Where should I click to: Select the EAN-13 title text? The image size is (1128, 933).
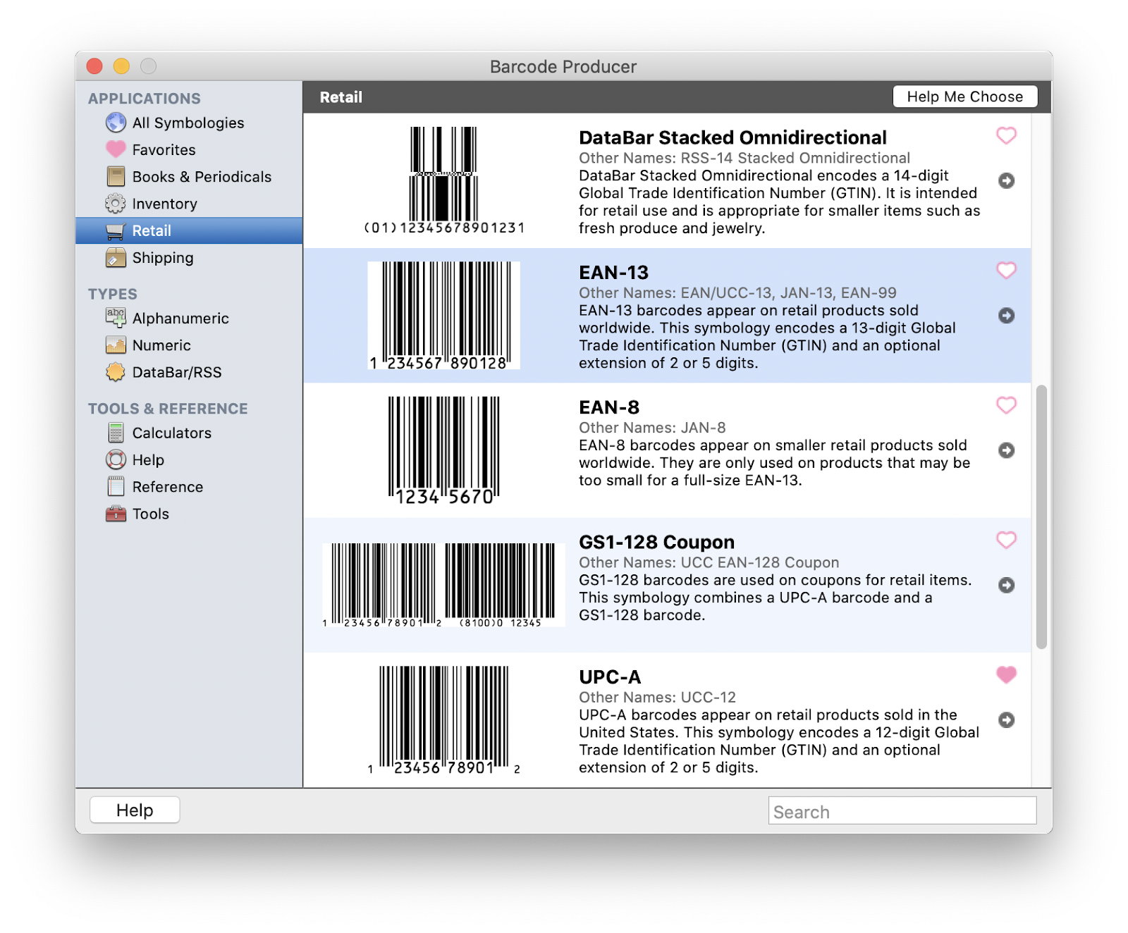click(613, 272)
